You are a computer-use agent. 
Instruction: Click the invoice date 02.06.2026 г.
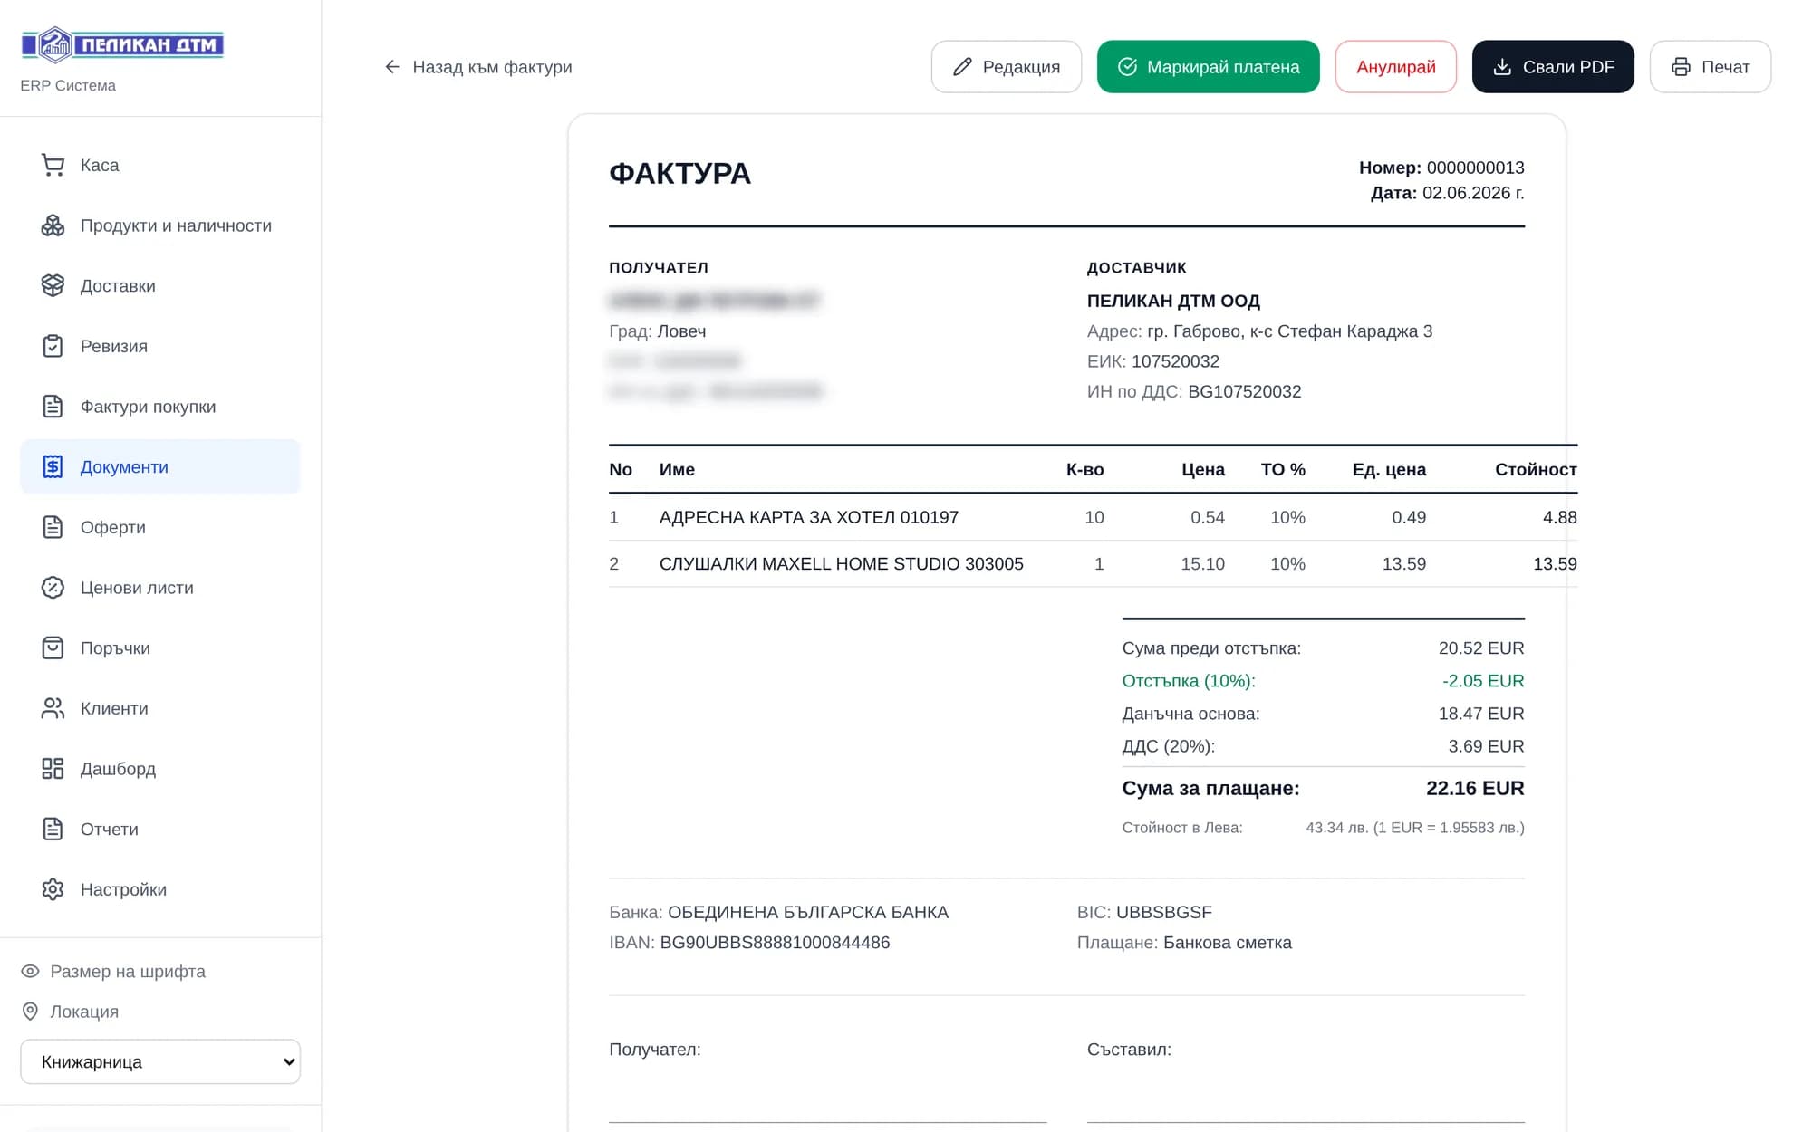point(1473,193)
